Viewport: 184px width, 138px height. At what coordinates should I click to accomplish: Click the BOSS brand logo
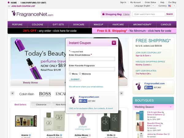(x=45, y=94)
